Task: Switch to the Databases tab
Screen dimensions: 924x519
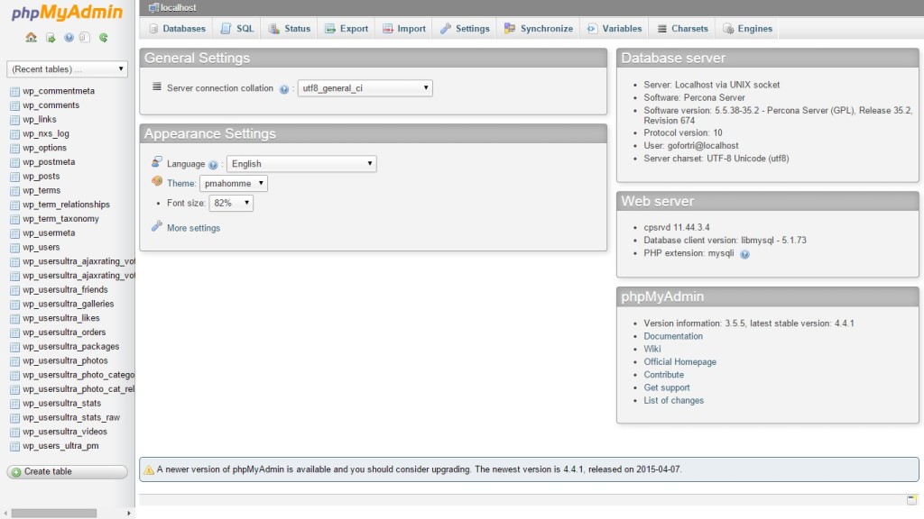Action: pos(177,28)
